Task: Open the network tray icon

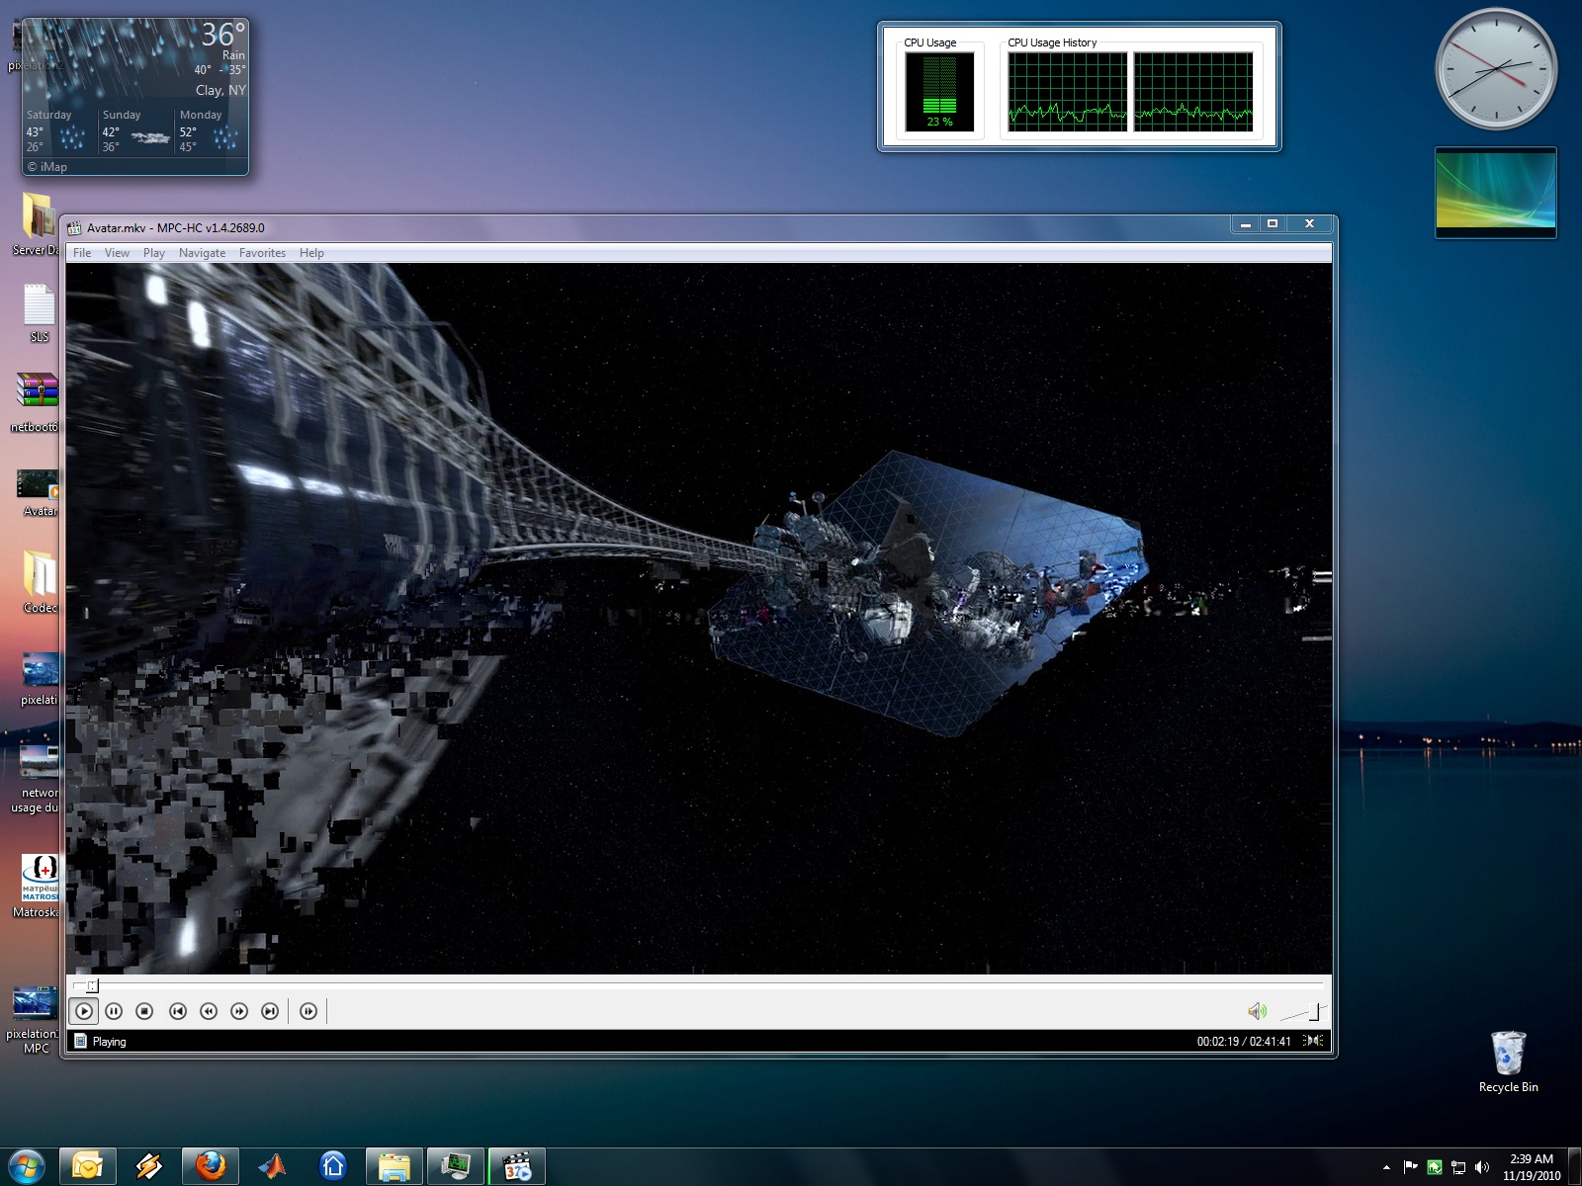Action: [x=1458, y=1167]
